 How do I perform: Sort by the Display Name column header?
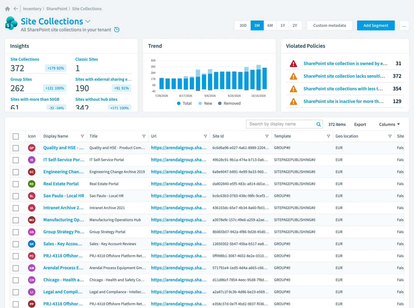pyautogui.click(x=56, y=136)
